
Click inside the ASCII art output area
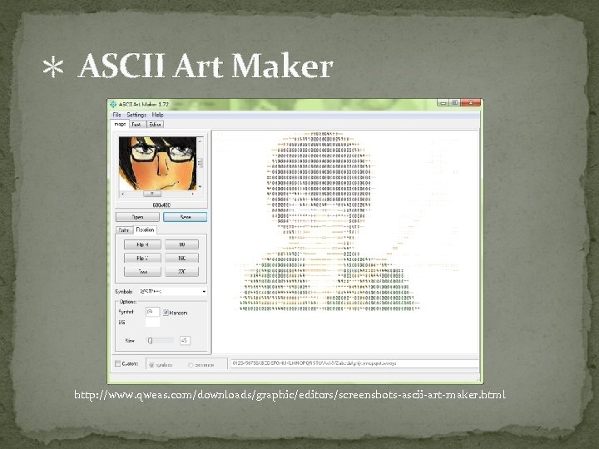point(345,242)
